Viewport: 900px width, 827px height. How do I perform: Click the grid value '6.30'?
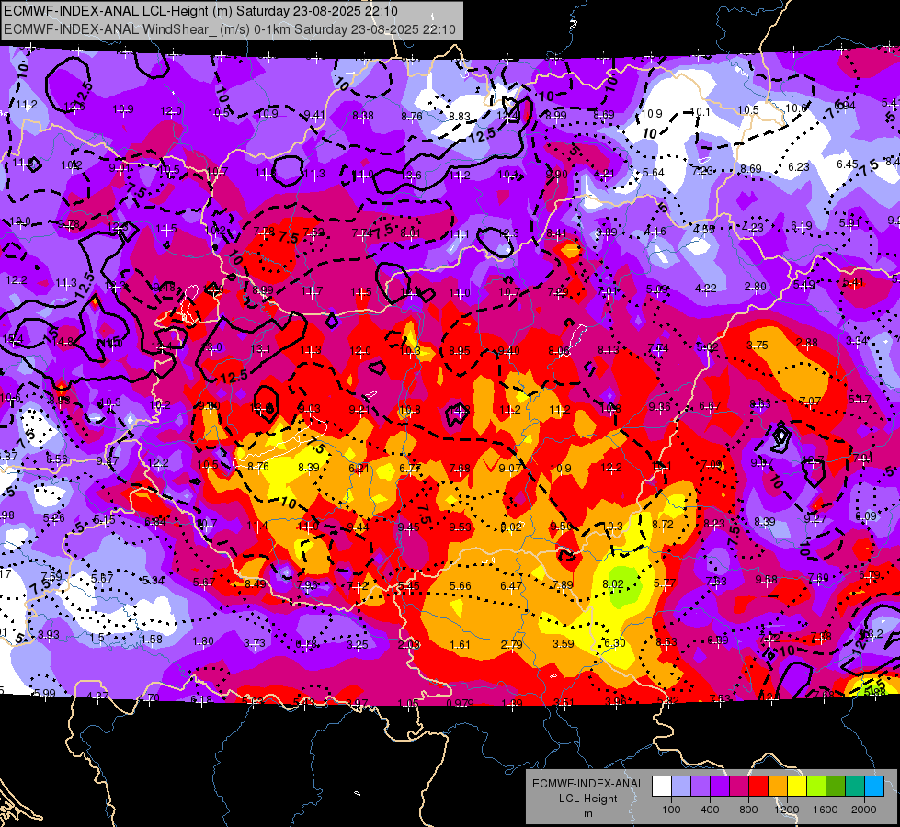point(615,643)
